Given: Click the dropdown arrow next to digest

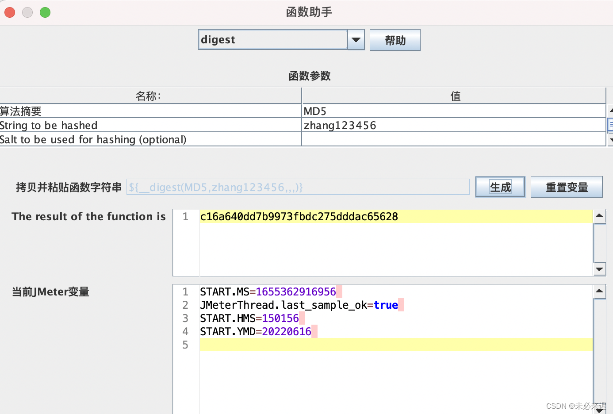Looking at the screenshot, I should pos(356,39).
